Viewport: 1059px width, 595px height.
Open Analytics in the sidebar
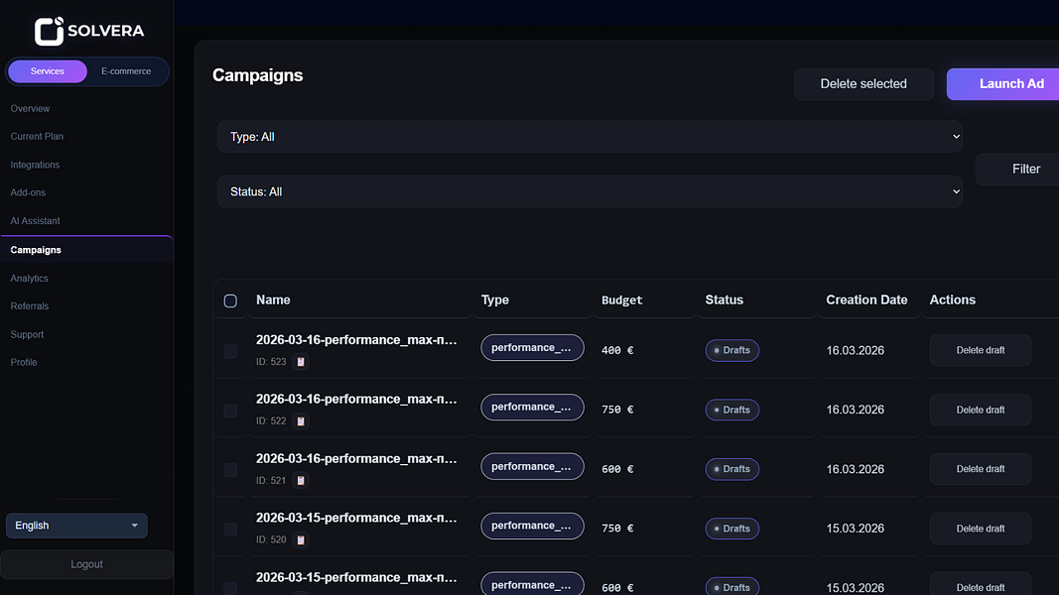point(29,278)
